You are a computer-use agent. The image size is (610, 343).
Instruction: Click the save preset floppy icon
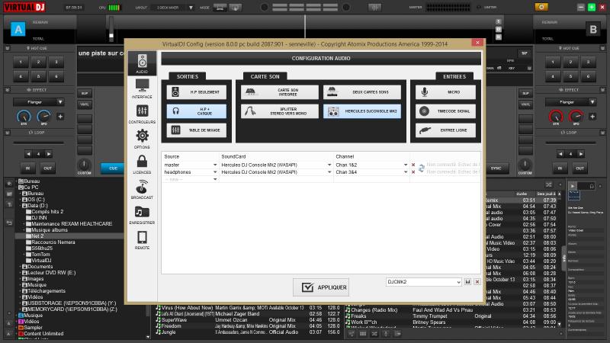click(x=467, y=281)
